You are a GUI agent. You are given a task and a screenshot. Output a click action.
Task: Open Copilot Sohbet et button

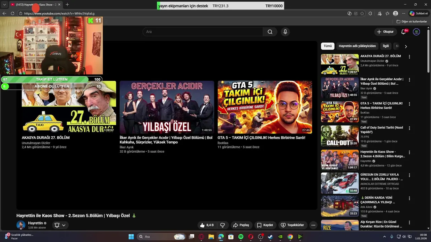pos(419,13)
